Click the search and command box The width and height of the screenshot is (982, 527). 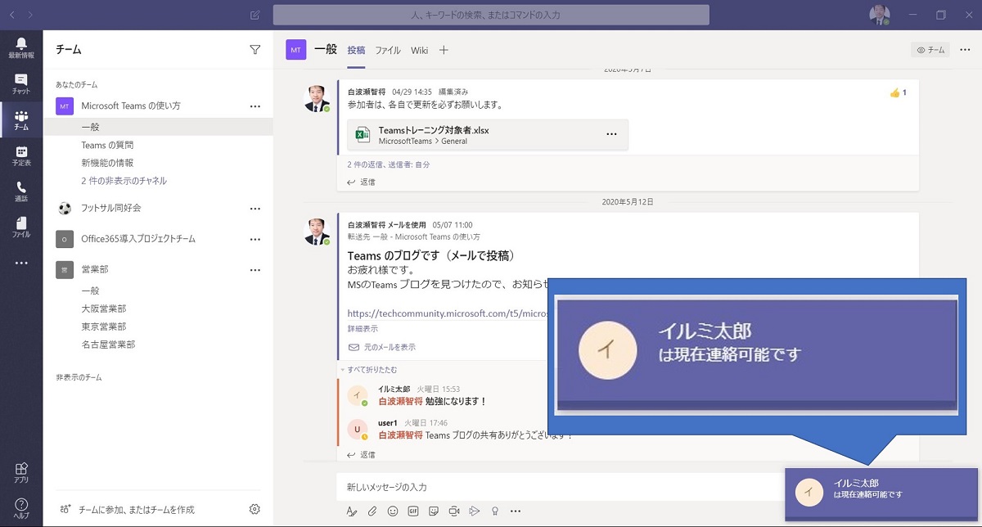[x=491, y=15]
